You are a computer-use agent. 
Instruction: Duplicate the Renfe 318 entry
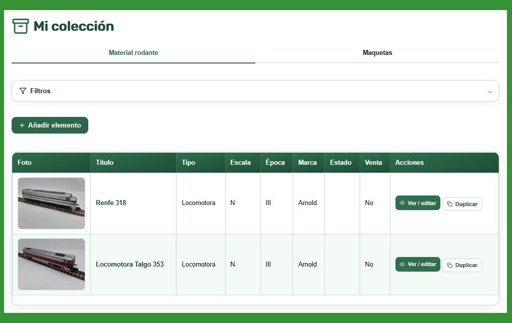pyautogui.click(x=462, y=204)
